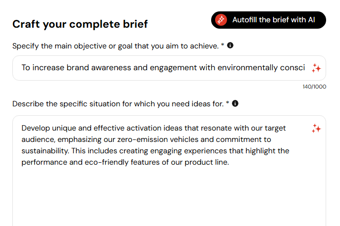Click after 'product line.' ending the description
This screenshot has height=226, width=340.
click(x=230, y=162)
